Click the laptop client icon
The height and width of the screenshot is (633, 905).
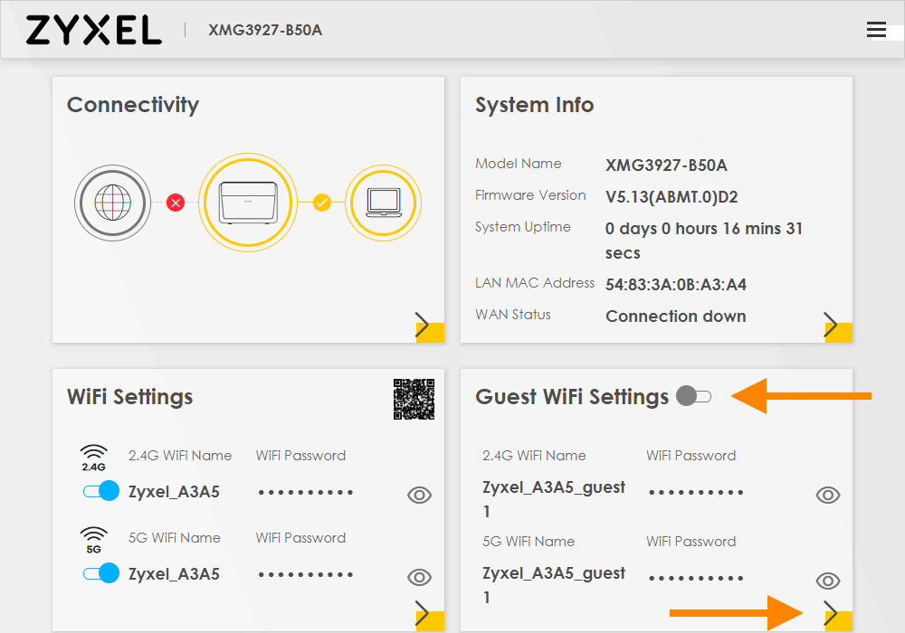point(385,202)
